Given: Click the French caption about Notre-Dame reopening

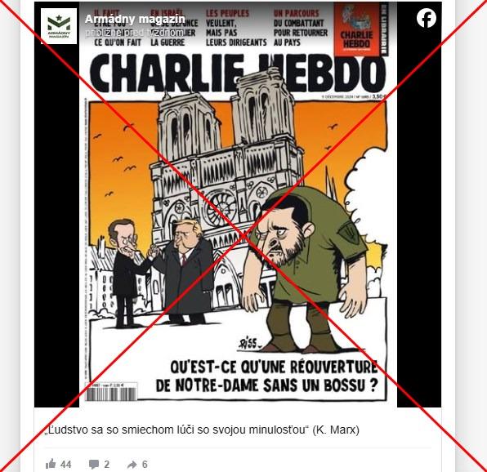Looking at the screenshot, I should point(267,376).
